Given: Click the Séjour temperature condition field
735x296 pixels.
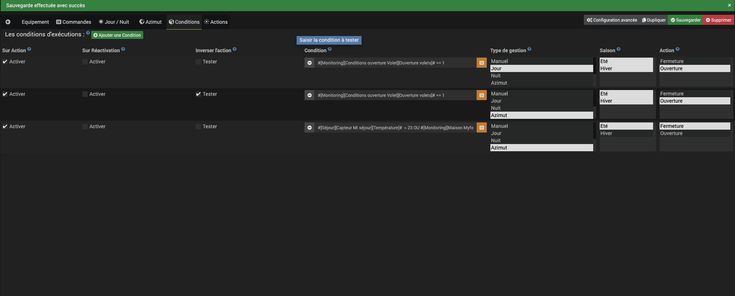Looking at the screenshot, I should click(x=395, y=127).
